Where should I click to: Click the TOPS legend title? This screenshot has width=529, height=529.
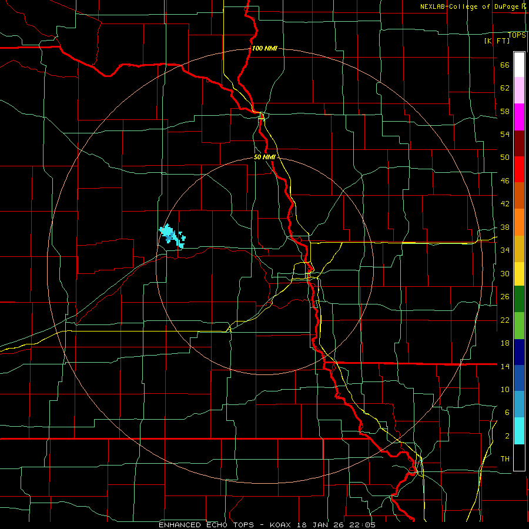(517, 35)
